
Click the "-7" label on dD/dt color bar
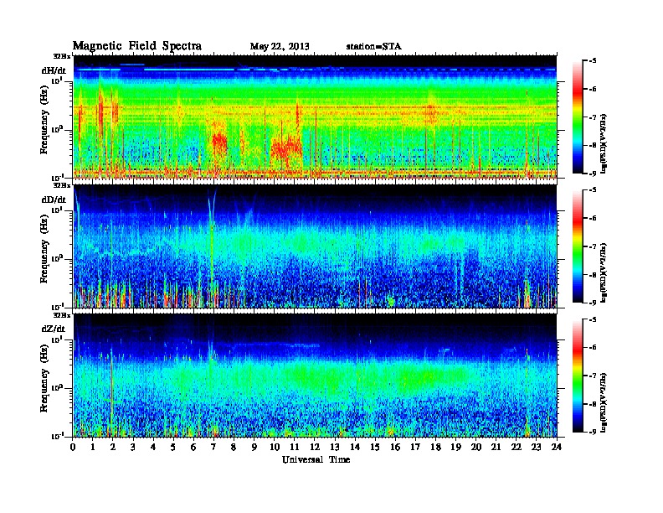coord(593,246)
